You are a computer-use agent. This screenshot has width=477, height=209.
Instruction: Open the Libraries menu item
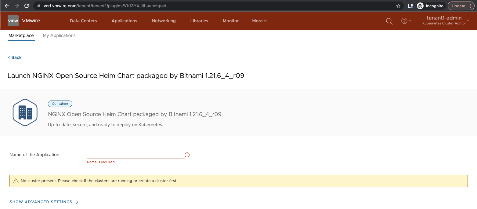point(199,21)
